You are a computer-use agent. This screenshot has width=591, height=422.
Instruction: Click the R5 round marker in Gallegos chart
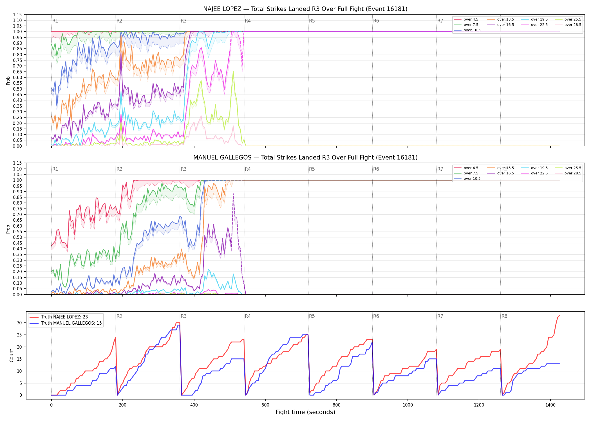pos(312,169)
